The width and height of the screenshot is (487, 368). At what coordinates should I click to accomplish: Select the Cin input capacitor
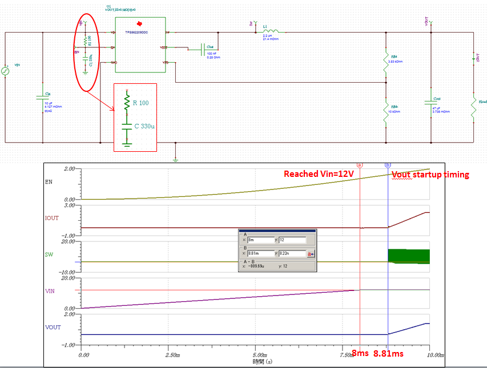(43, 97)
